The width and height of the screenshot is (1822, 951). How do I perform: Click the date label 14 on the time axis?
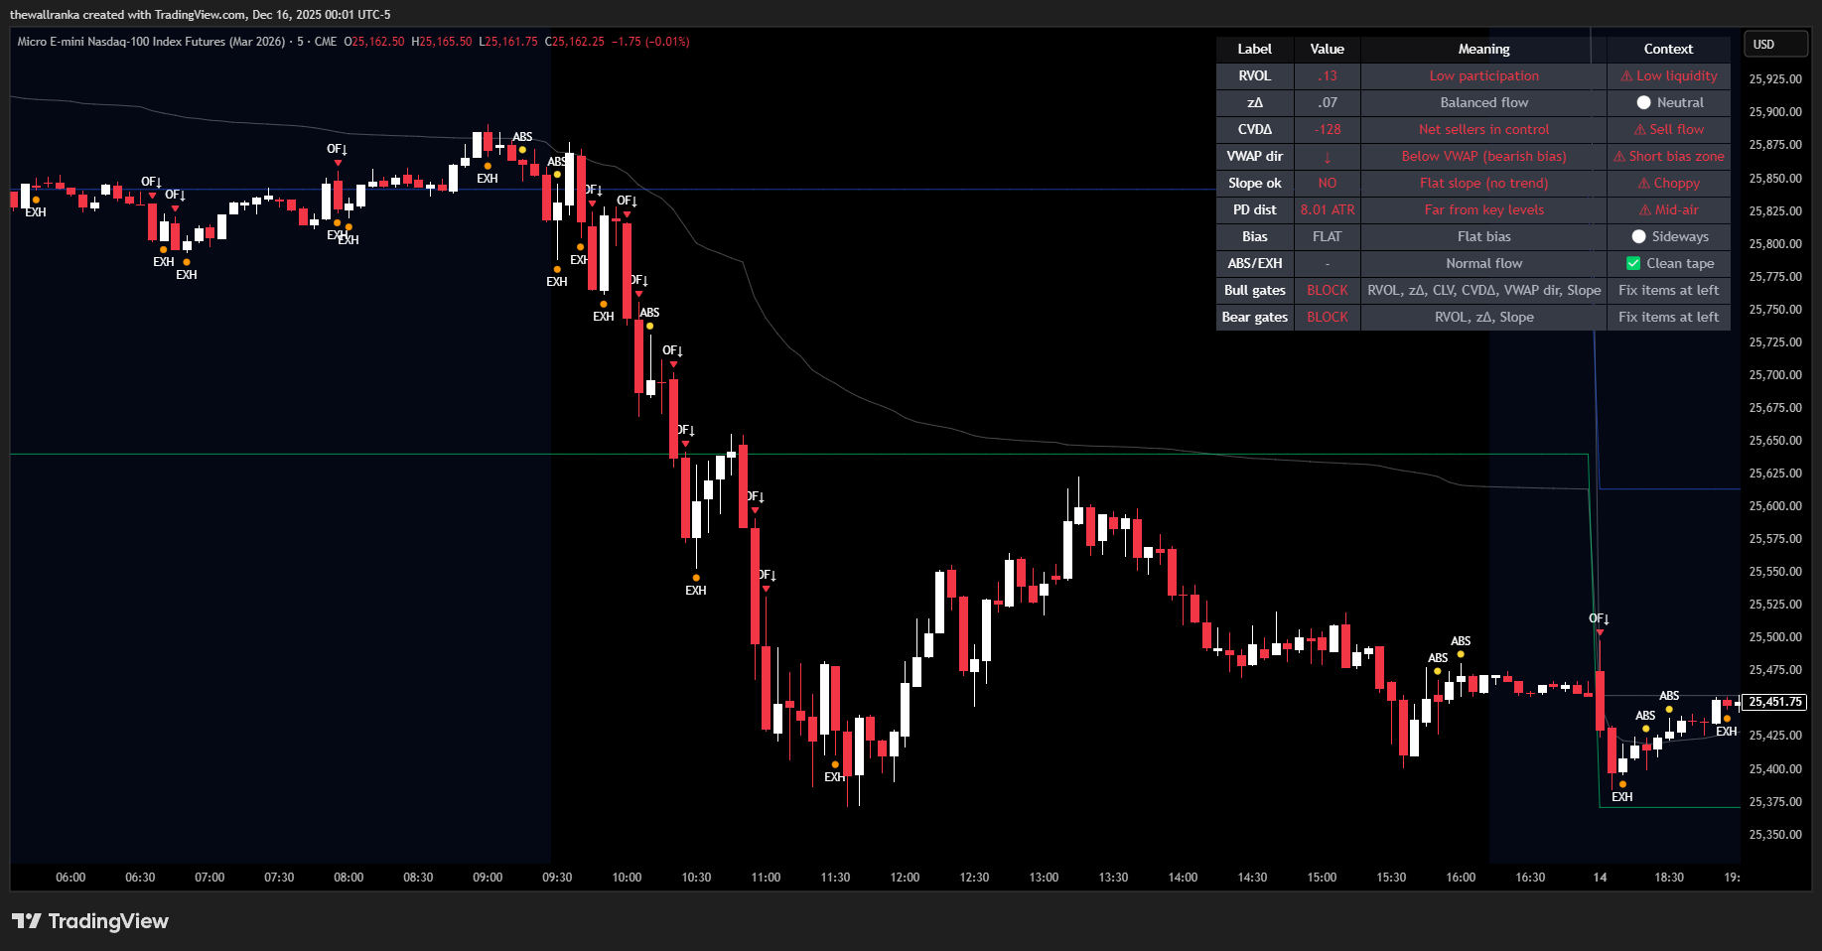click(x=1600, y=878)
